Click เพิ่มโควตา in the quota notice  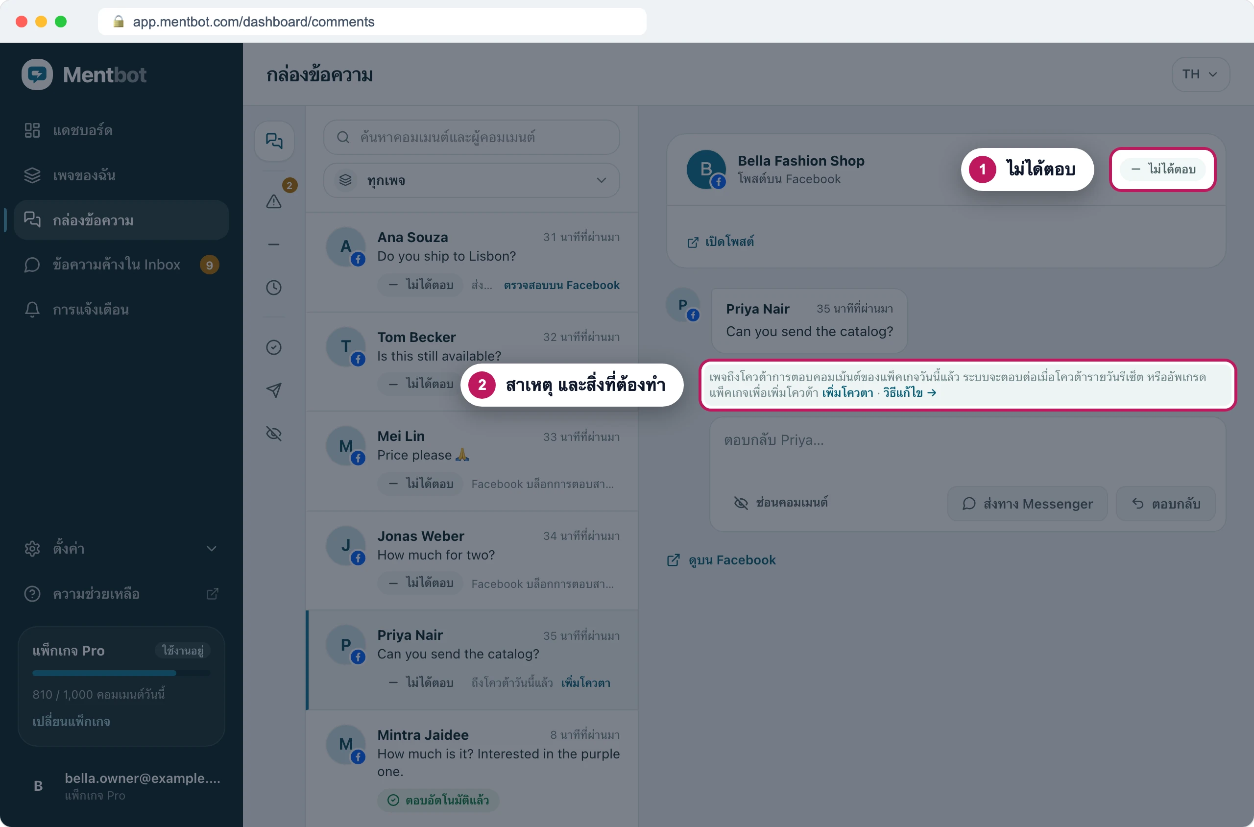coord(847,393)
